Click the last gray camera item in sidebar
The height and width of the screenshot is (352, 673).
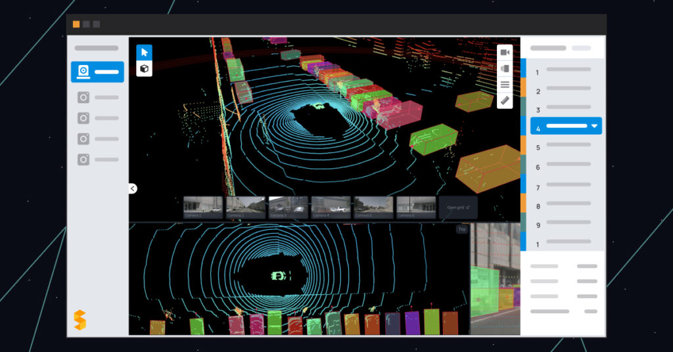click(98, 160)
